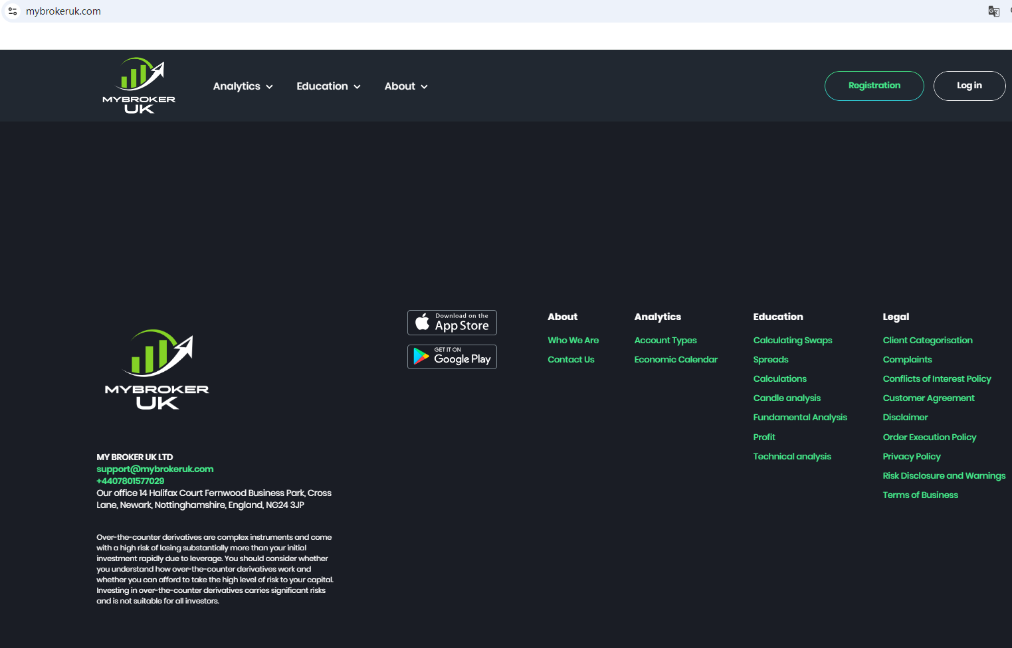Click the phone number link
Viewport: 1012px width, 648px height.
pyautogui.click(x=130, y=481)
